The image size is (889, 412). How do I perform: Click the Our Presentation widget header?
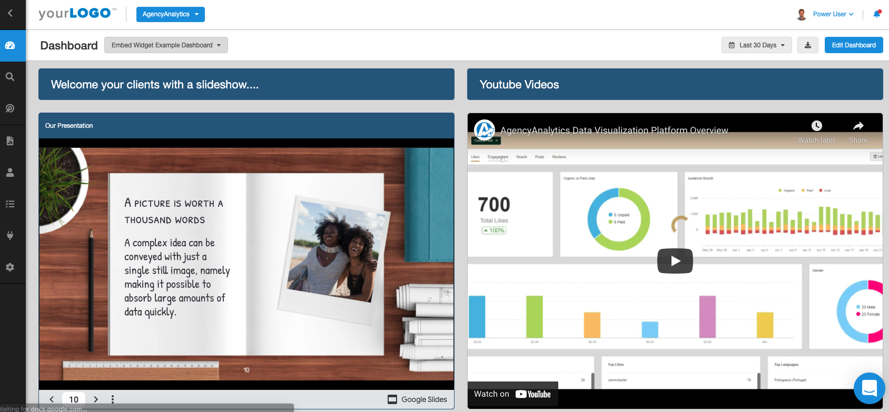[246, 126]
